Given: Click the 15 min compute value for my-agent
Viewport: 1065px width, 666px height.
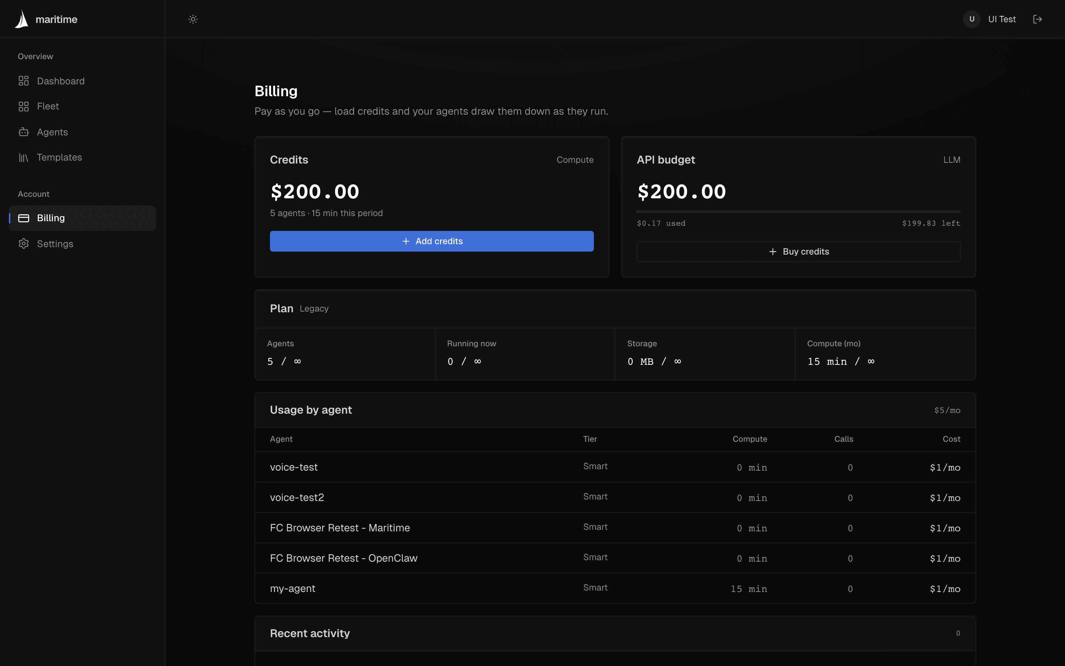Looking at the screenshot, I should coord(748,589).
